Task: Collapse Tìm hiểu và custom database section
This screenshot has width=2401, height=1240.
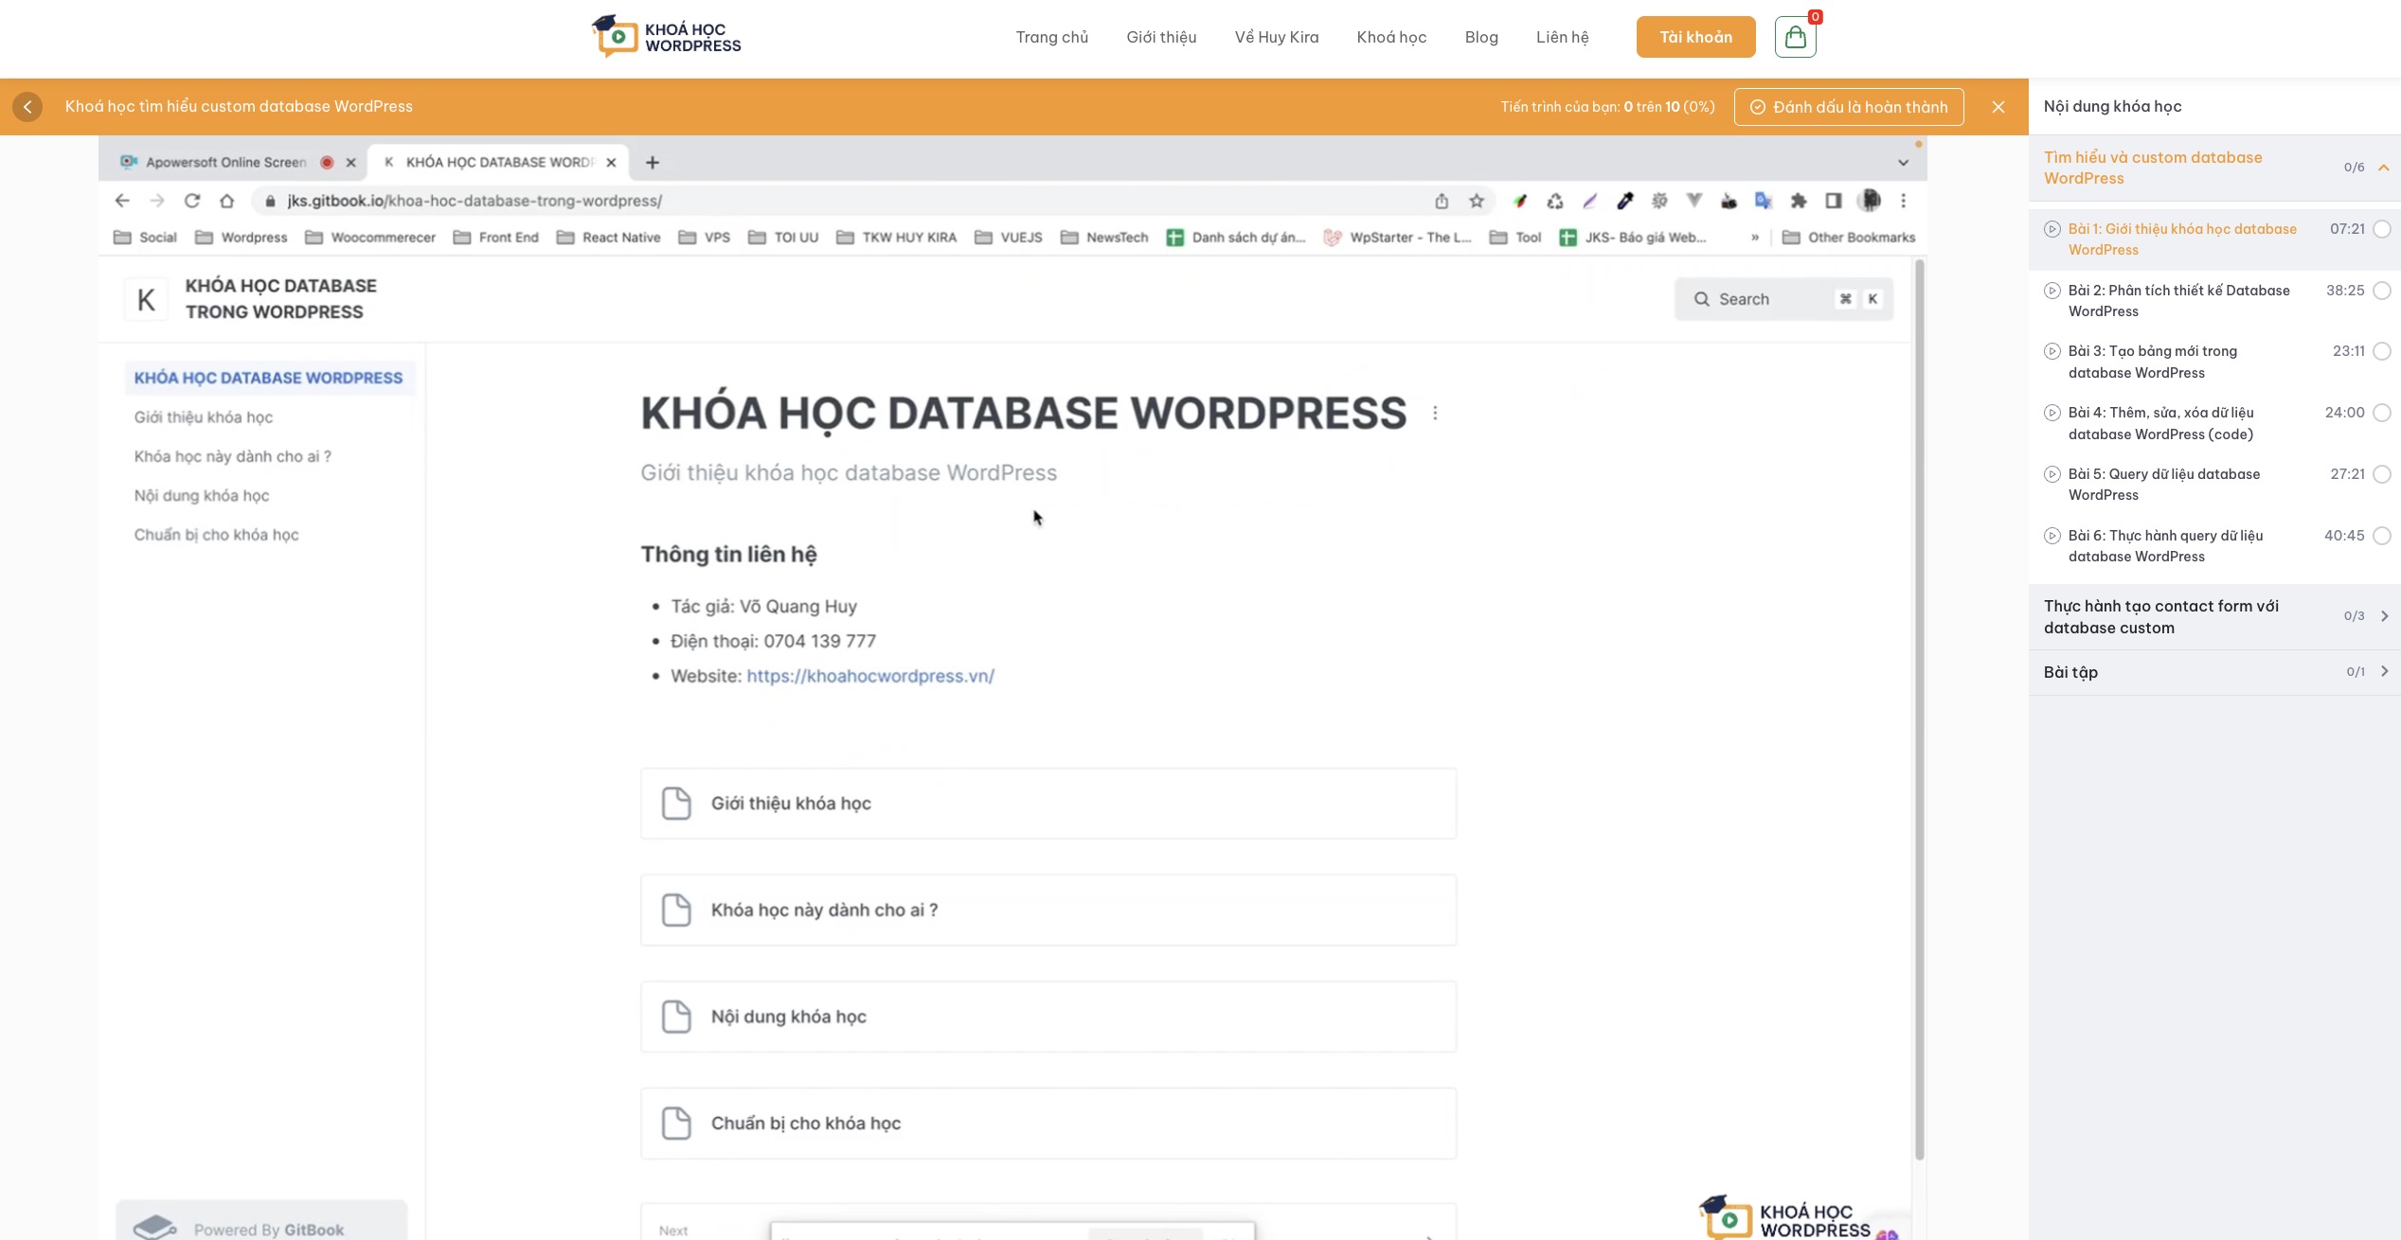Action: (2384, 168)
